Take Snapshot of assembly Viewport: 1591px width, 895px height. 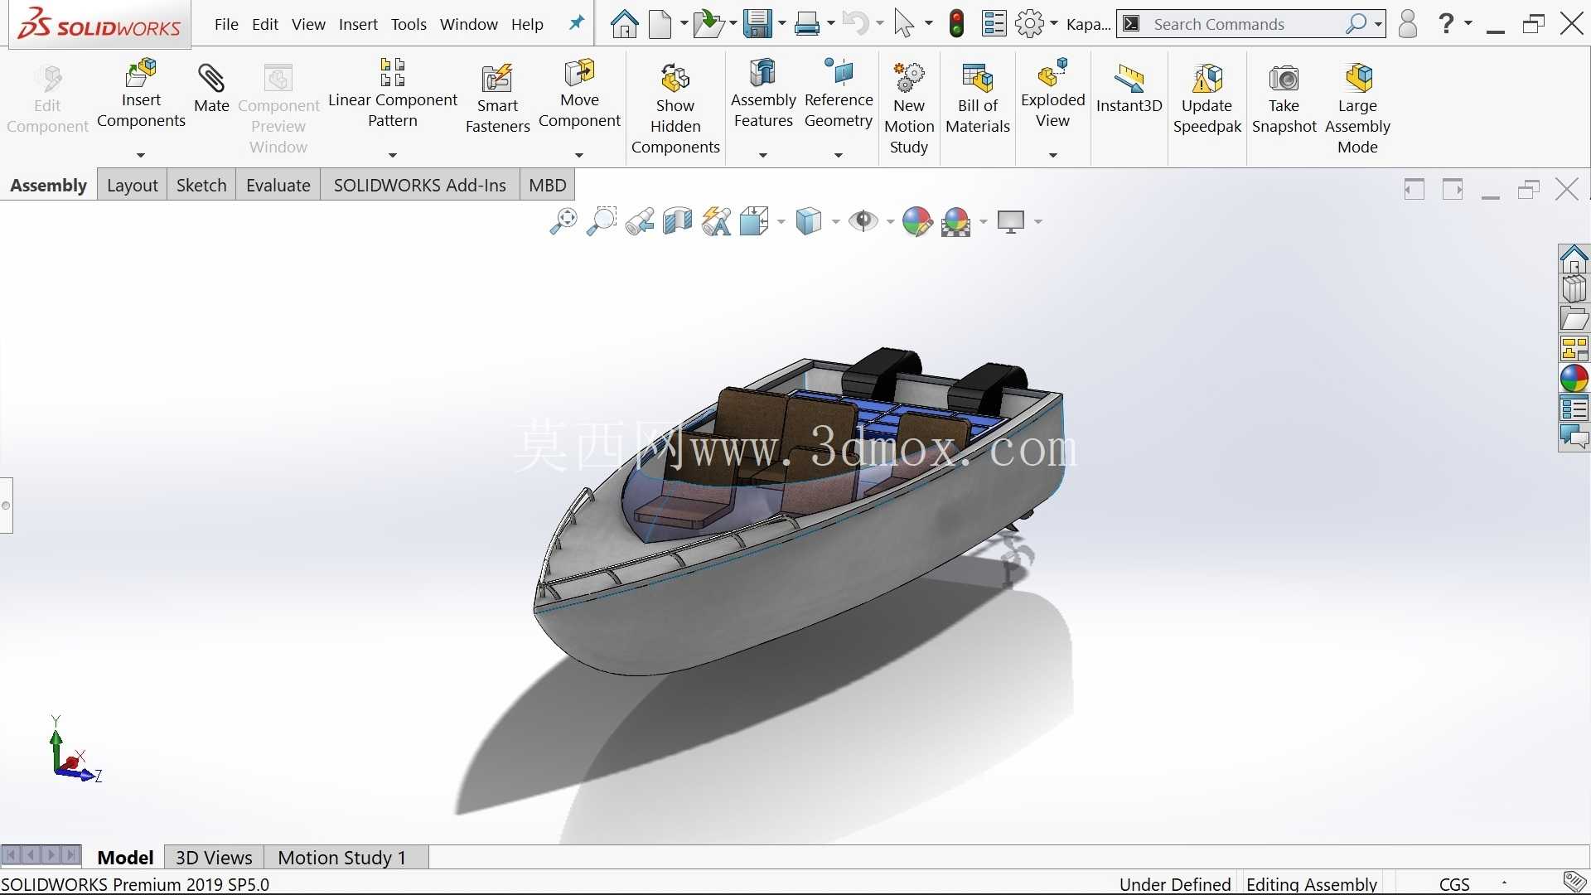[1284, 99]
